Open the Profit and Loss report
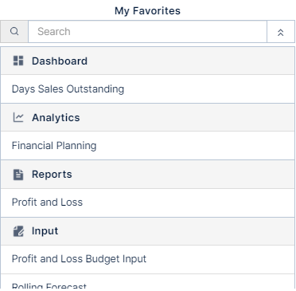 (148, 203)
